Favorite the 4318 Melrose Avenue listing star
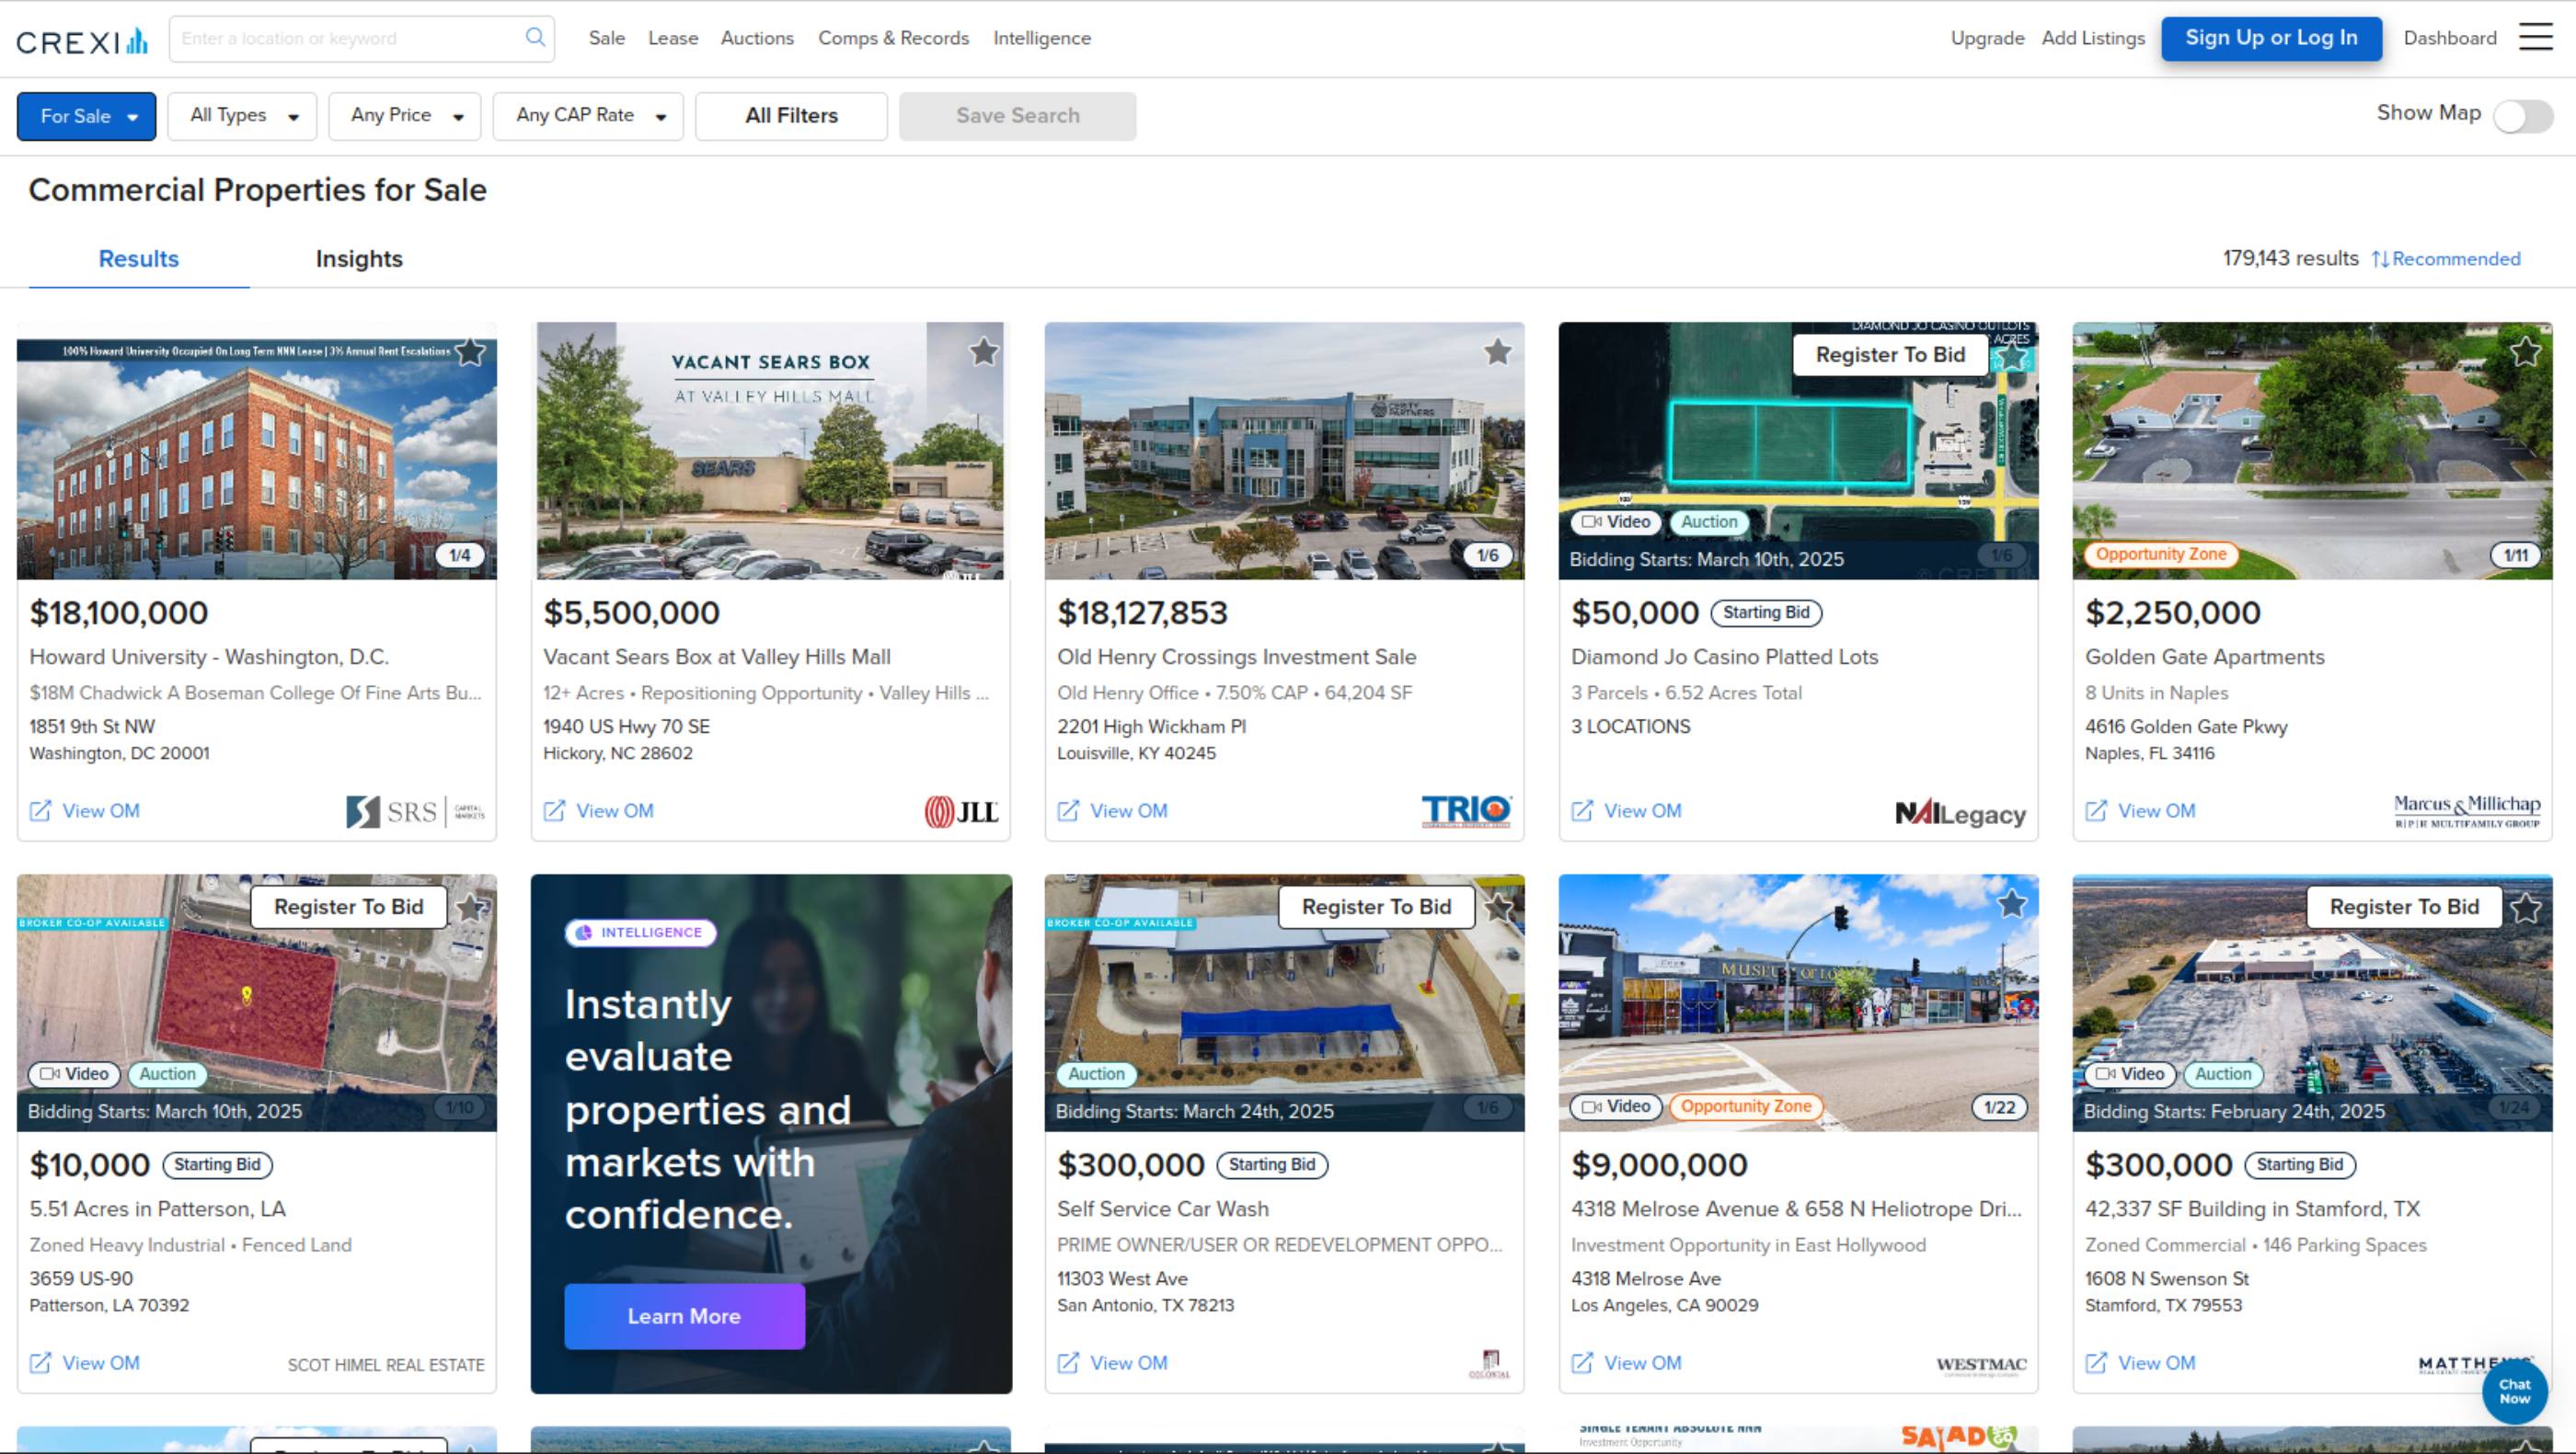 pyautogui.click(x=2012, y=904)
